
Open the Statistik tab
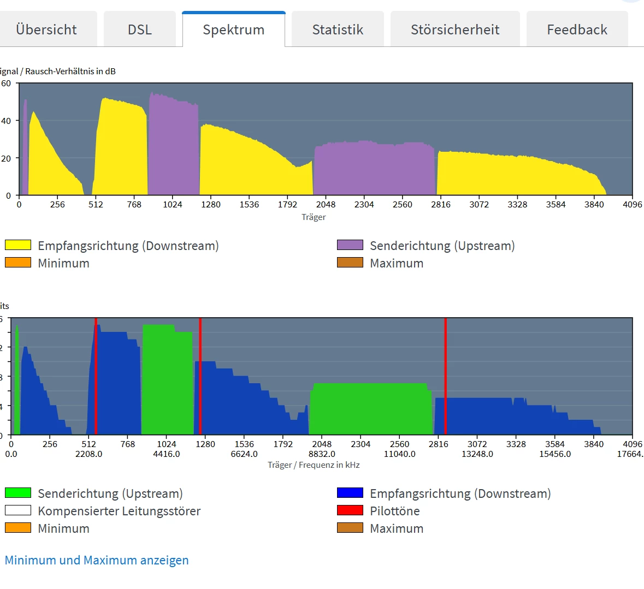point(338,29)
